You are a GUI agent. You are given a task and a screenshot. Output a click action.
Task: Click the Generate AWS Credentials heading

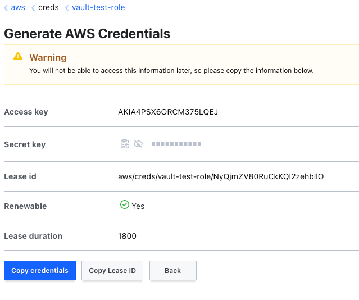tap(87, 34)
